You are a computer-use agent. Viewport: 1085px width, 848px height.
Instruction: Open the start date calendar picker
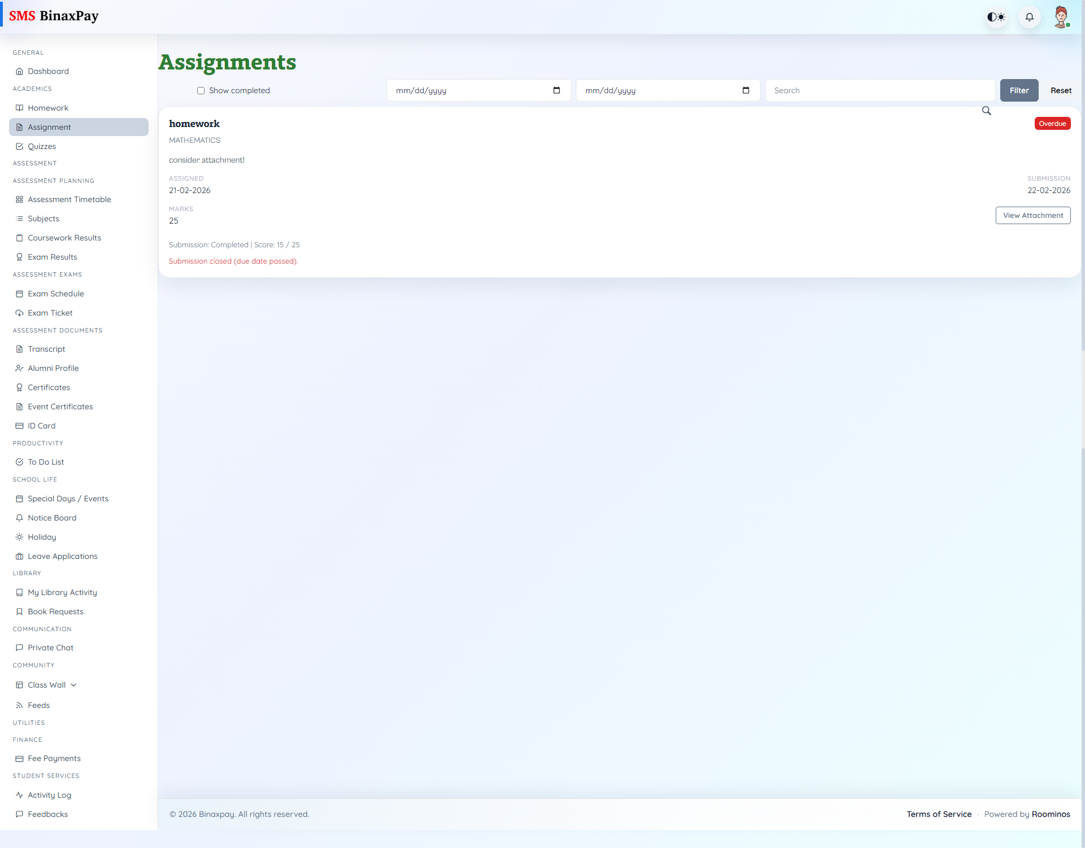click(x=557, y=90)
